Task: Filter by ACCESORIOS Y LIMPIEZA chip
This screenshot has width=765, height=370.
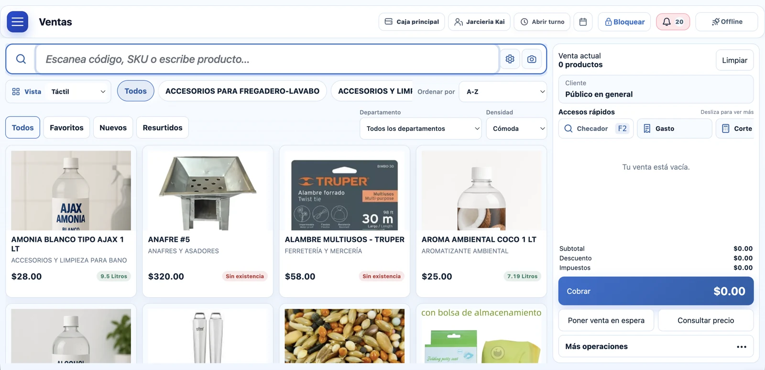Action: (372, 91)
